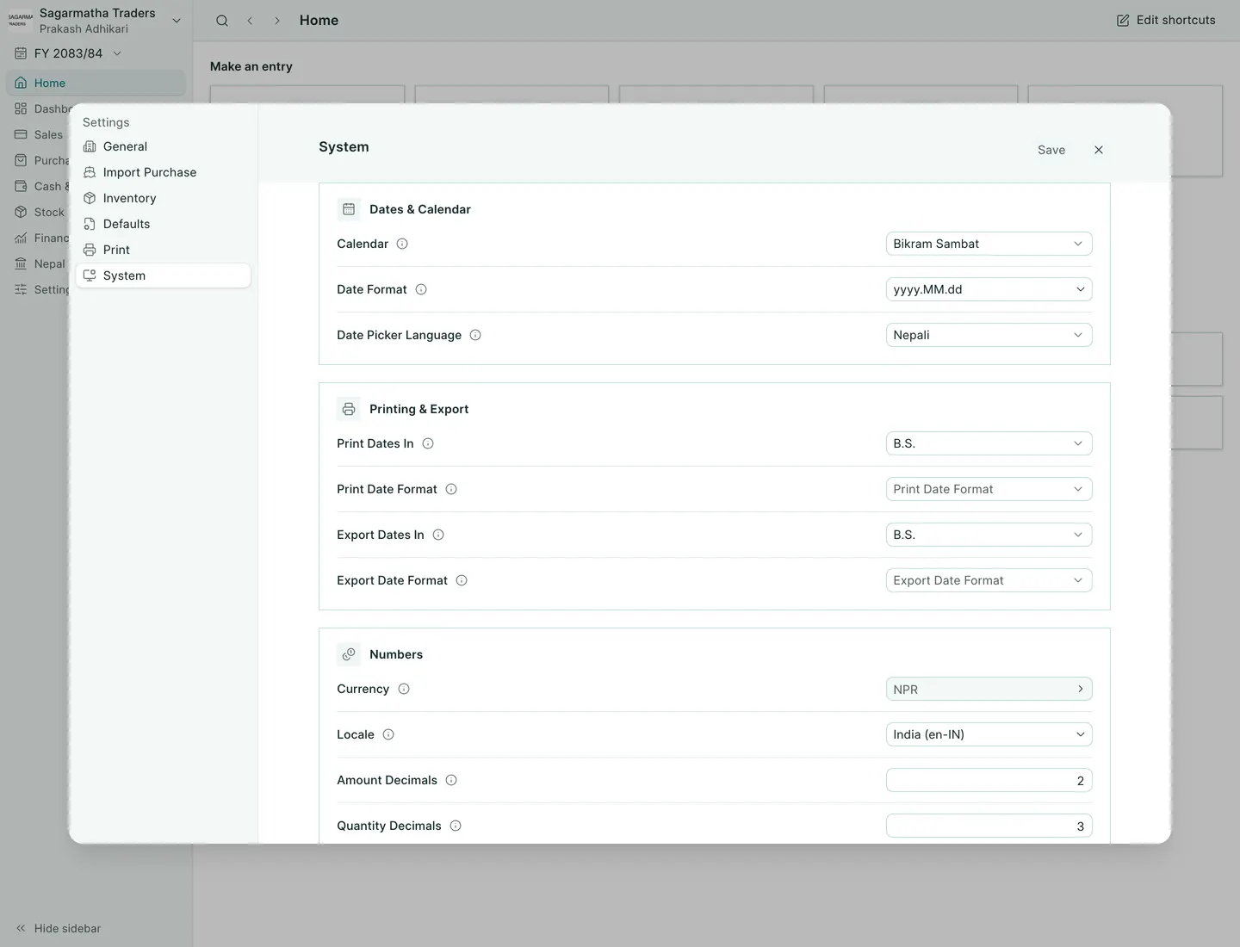The height and width of the screenshot is (947, 1240).
Task: Click the Import Purchase icon
Action: [x=90, y=172]
